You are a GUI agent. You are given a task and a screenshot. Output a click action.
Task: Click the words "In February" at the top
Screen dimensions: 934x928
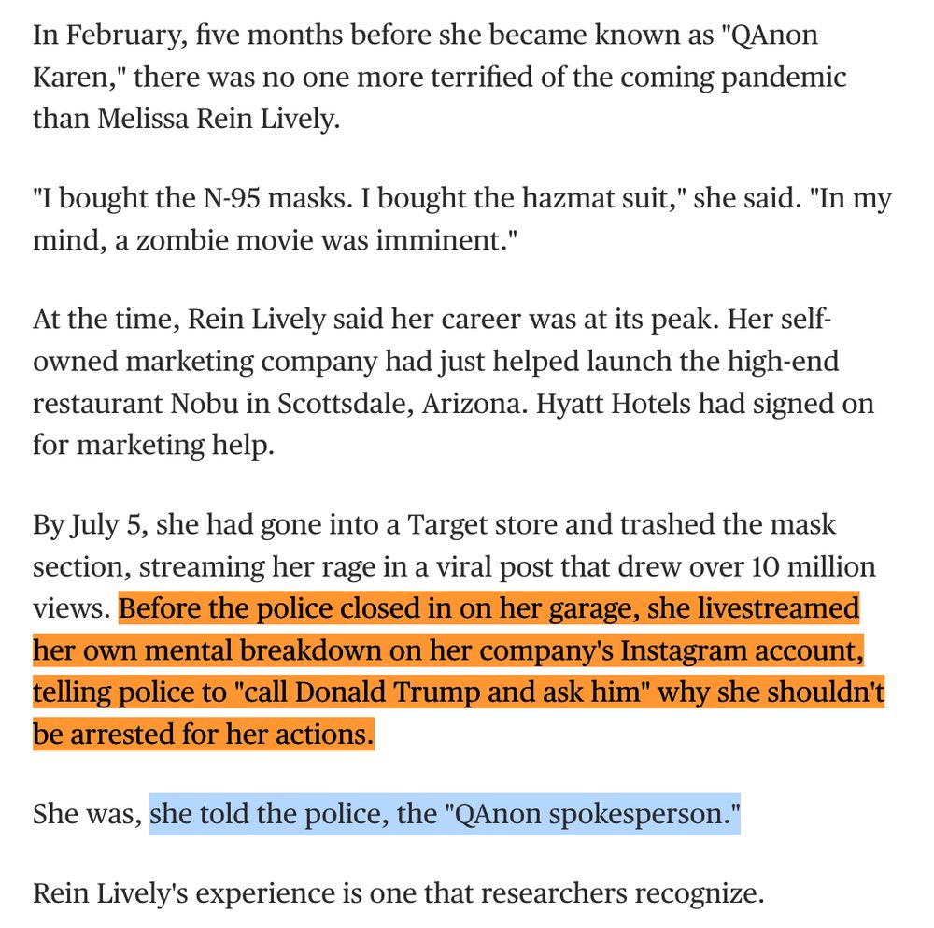pyautogui.click(x=105, y=35)
